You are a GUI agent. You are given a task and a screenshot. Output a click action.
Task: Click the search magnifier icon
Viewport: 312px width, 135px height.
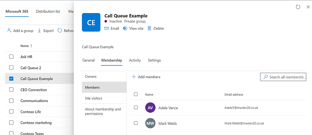pyautogui.click(x=266, y=77)
